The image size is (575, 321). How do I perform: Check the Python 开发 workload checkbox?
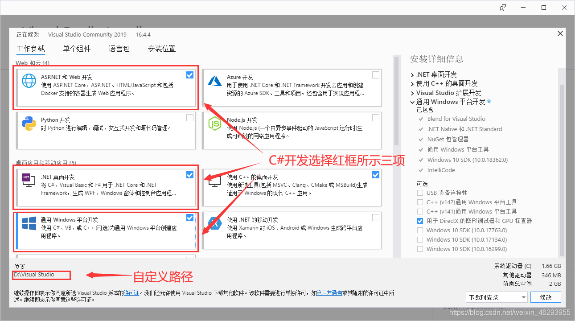pos(190,118)
